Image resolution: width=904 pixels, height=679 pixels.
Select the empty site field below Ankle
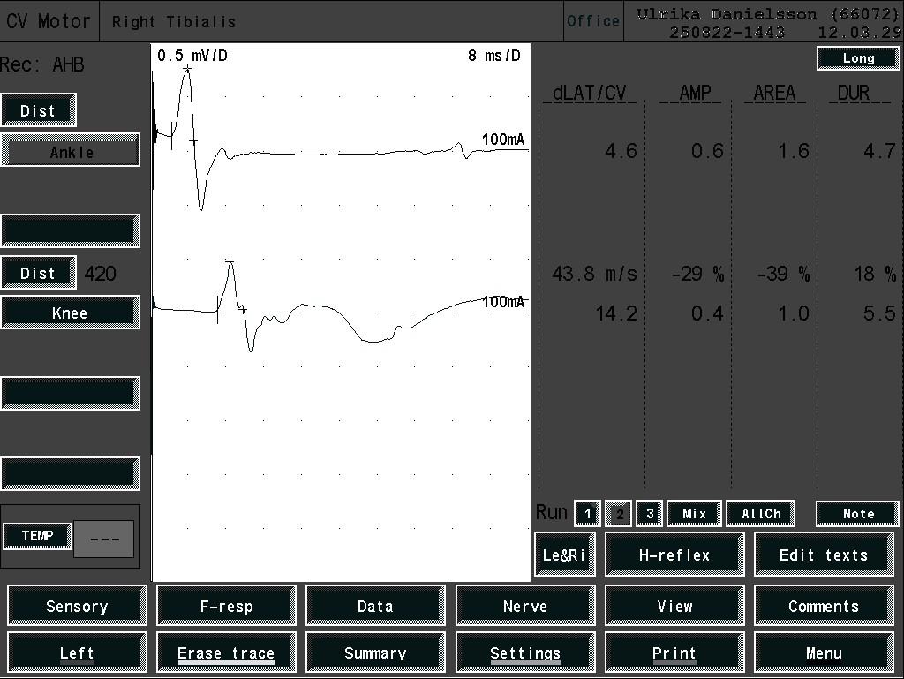[71, 231]
